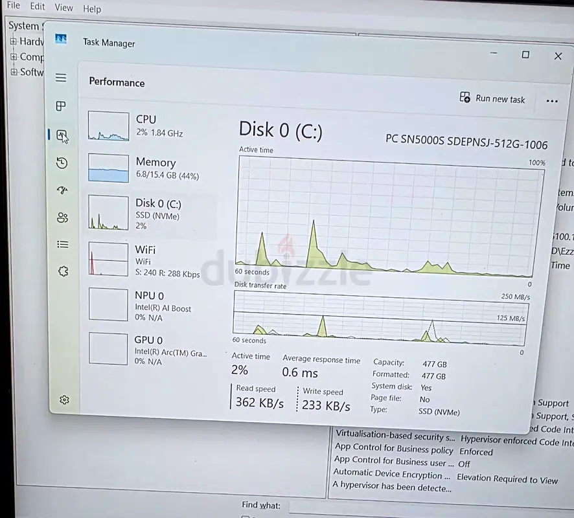574x518 pixels.
Task: Open the View menu in System Information
Action: tap(63, 8)
